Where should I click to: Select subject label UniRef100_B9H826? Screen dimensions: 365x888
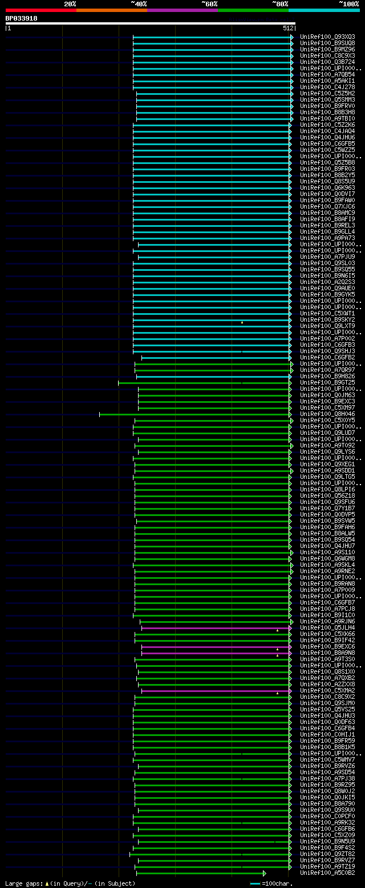click(x=327, y=376)
